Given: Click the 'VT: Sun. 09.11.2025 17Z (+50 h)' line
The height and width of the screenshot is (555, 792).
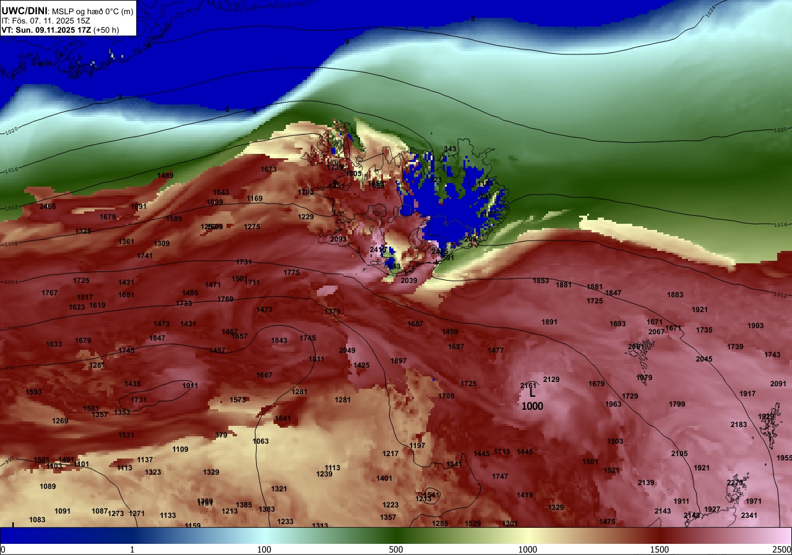Looking at the screenshot, I should click(60, 30).
